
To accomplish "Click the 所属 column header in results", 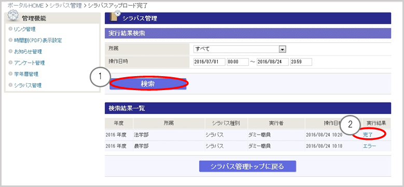I will tap(169, 123).
